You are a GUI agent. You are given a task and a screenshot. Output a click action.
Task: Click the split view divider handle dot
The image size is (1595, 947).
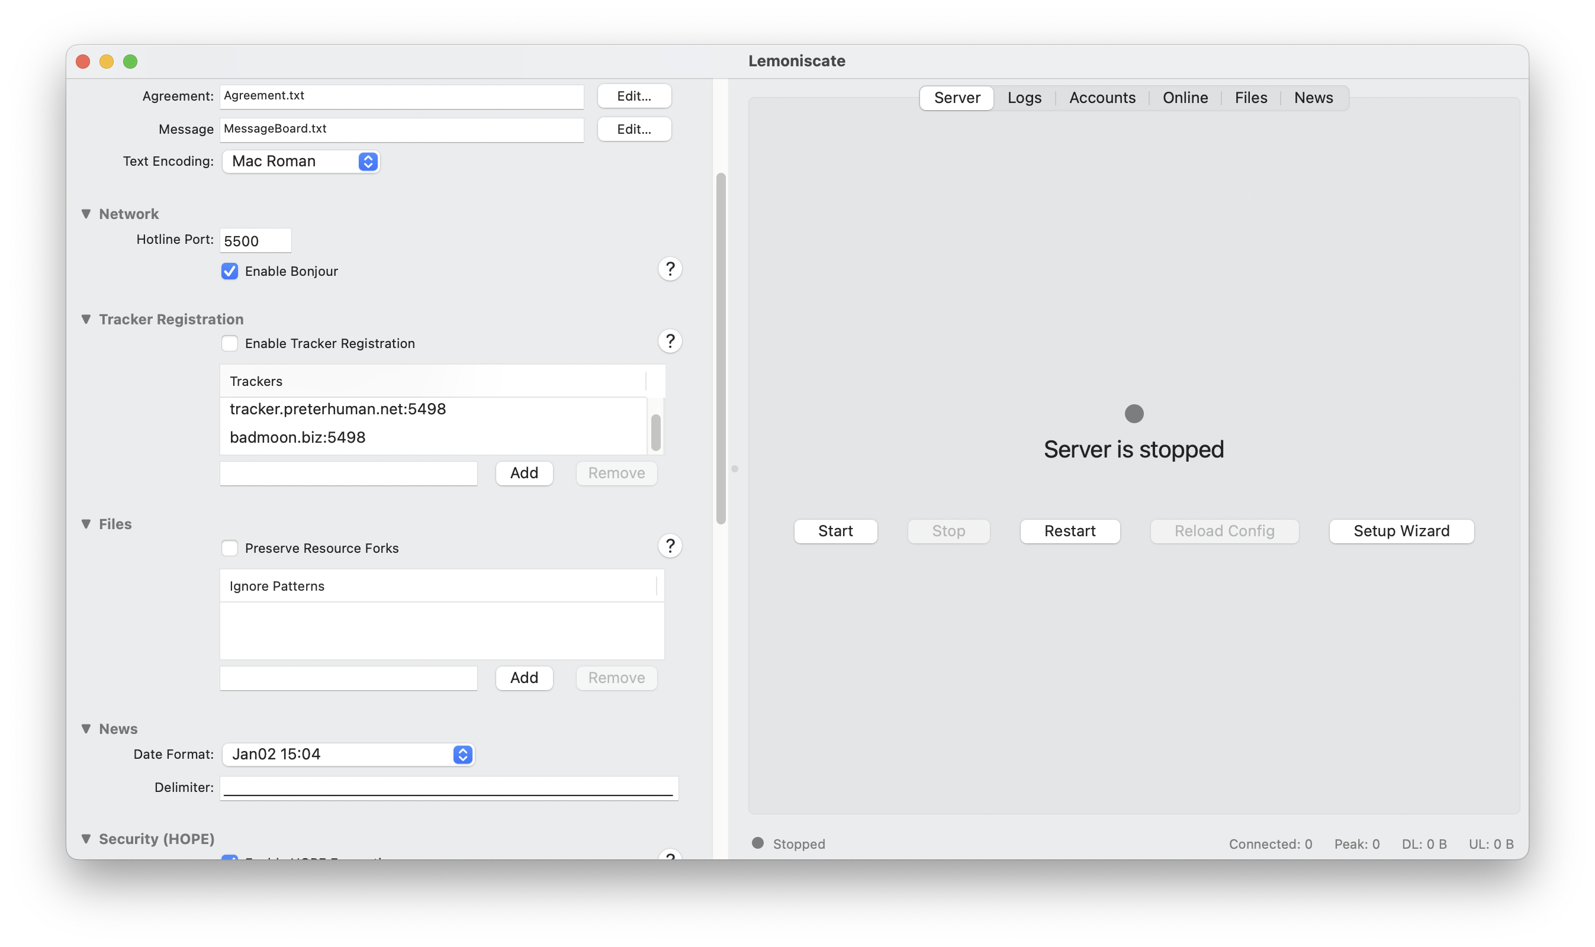pos(735,469)
